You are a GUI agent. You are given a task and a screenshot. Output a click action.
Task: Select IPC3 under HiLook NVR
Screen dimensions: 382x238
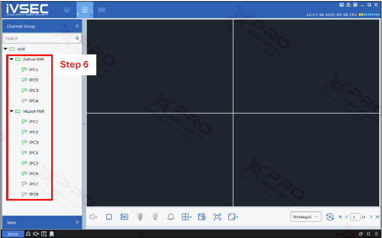34,142
